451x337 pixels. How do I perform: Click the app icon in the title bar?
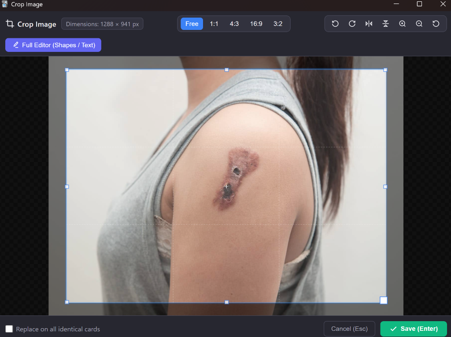(4, 4)
